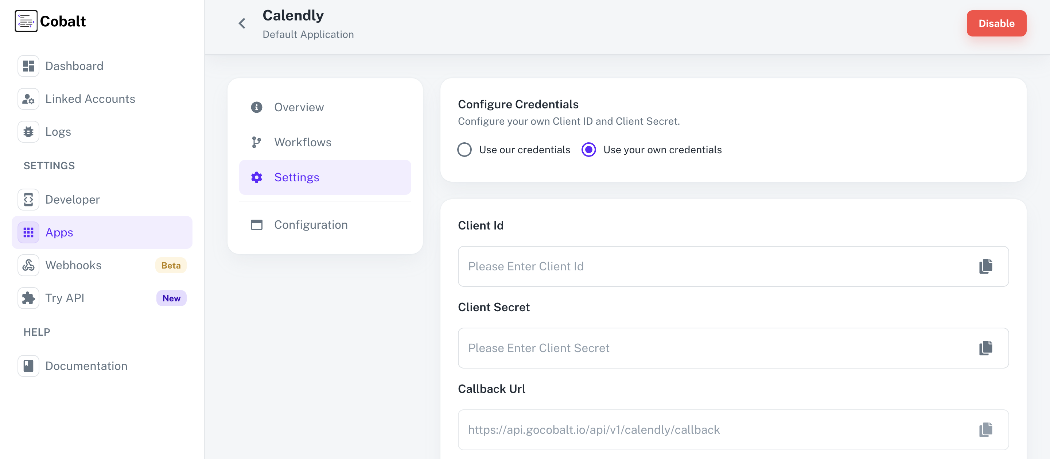The image size is (1050, 459).
Task: Switch to the Workflows tab
Action: pos(303,142)
